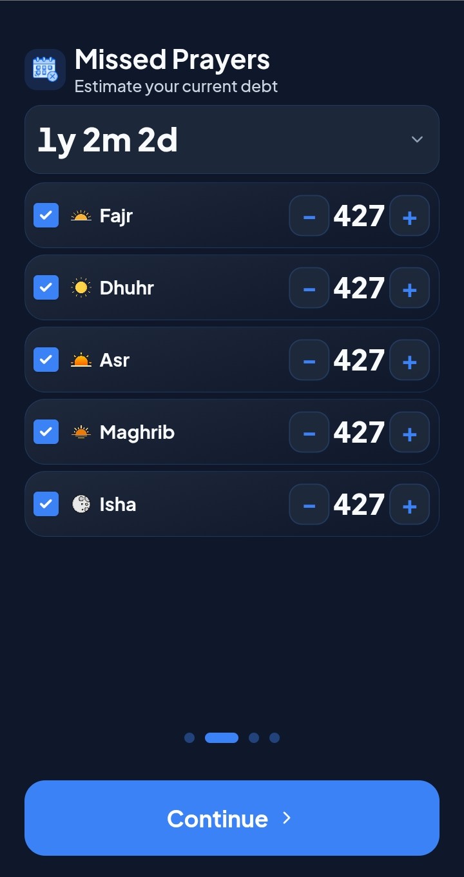Click the Missed Prayers calendar icon
This screenshot has width=464, height=877.
(45, 70)
